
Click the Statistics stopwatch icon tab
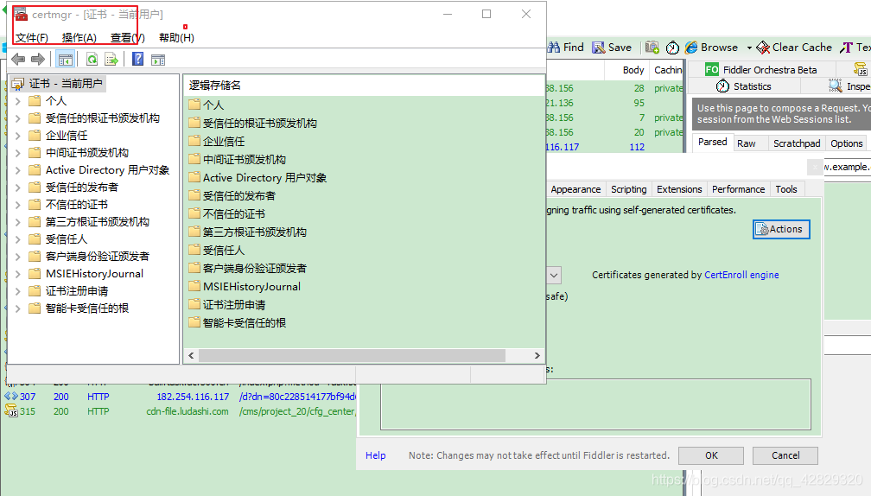pos(722,86)
